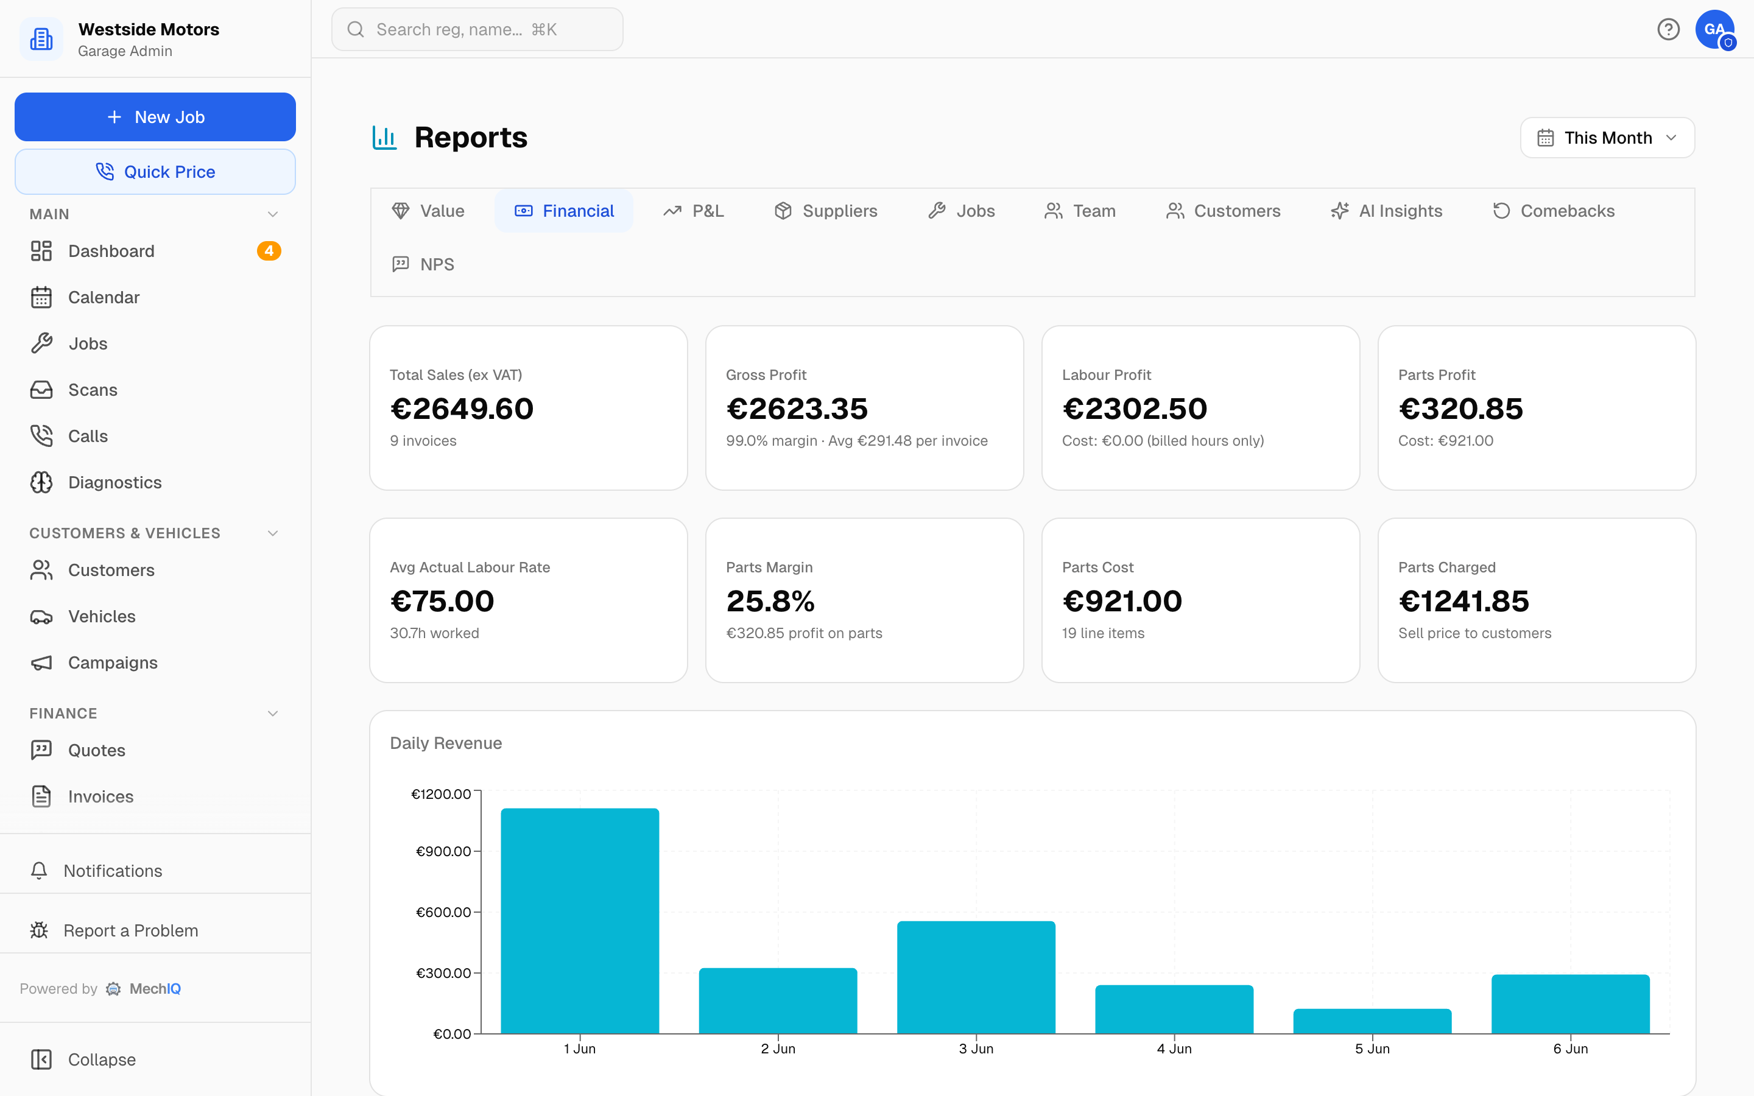Click the Total Sales value €2649.60
The width and height of the screenshot is (1754, 1096).
coord(462,409)
